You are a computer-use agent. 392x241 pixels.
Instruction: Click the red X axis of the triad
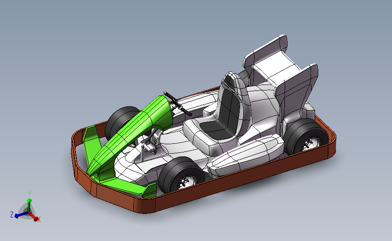pyautogui.click(x=34, y=217)
